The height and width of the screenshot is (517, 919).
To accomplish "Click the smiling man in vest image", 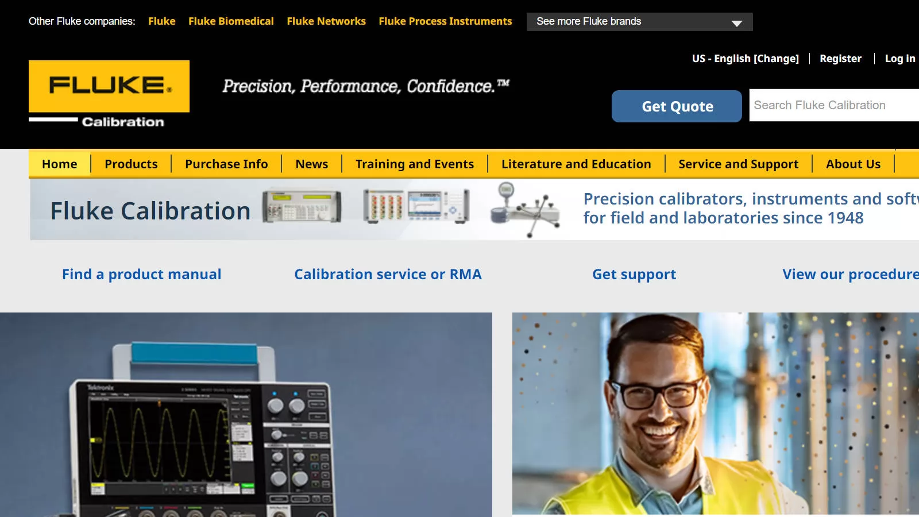I will 716,414.
